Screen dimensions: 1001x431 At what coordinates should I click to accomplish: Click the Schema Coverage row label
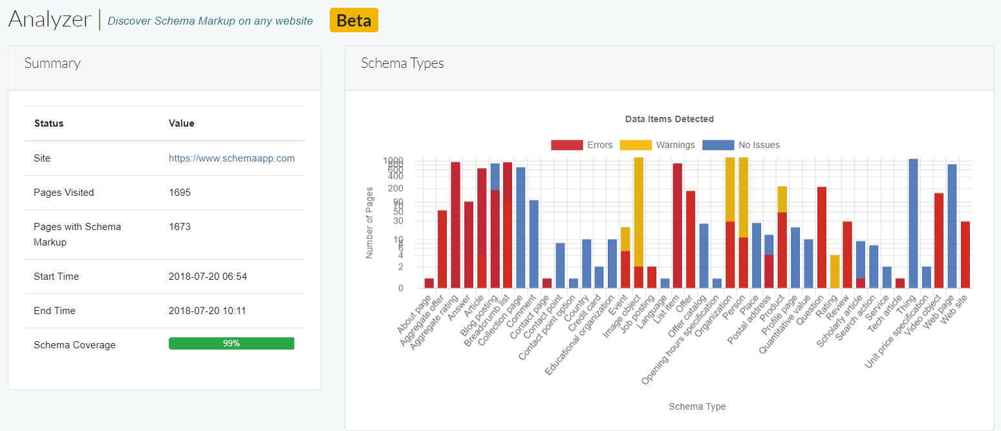click(75, 345)
